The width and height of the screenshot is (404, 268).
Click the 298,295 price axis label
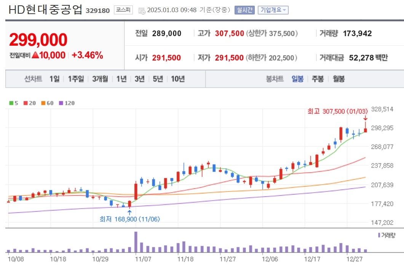point(382,128)
